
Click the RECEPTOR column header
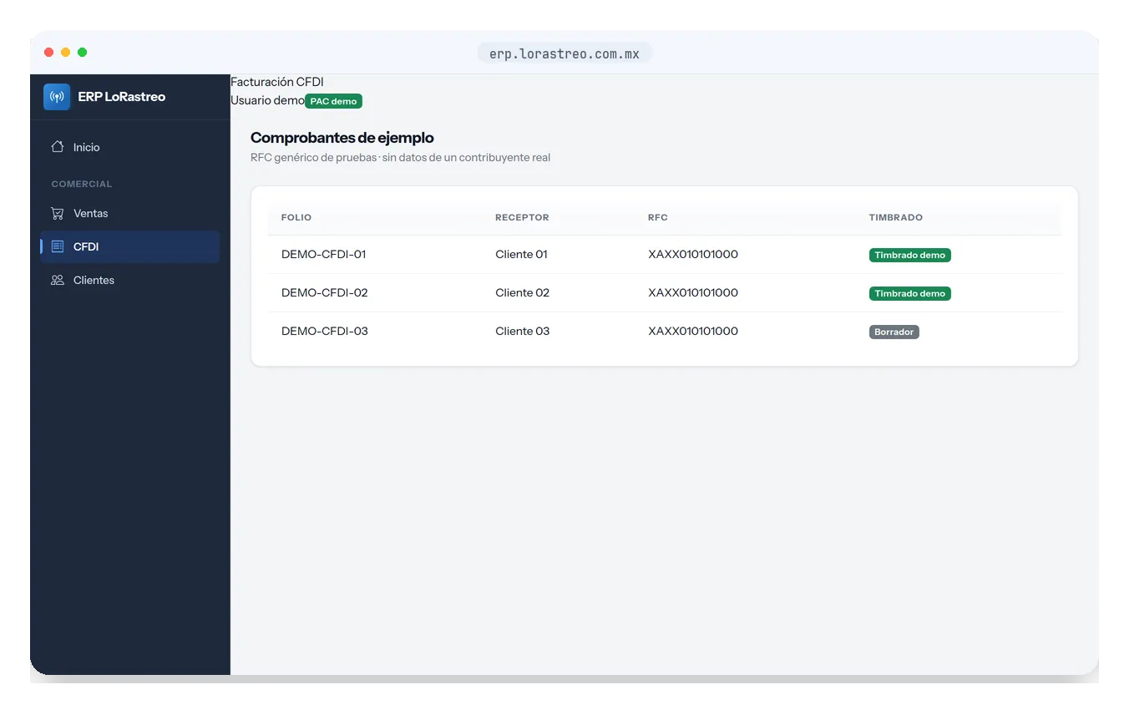[522, 217]
